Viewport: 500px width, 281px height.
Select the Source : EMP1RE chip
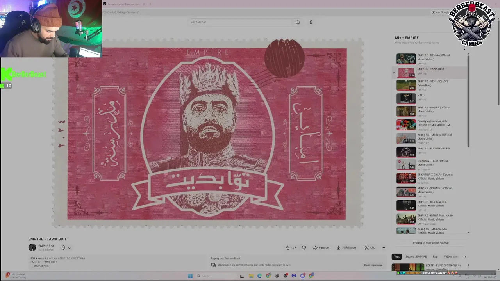(x=416, y=256)
